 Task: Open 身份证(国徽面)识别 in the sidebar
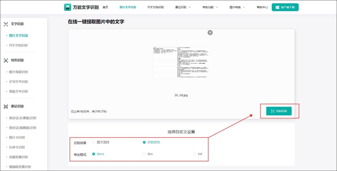(22, 128)
